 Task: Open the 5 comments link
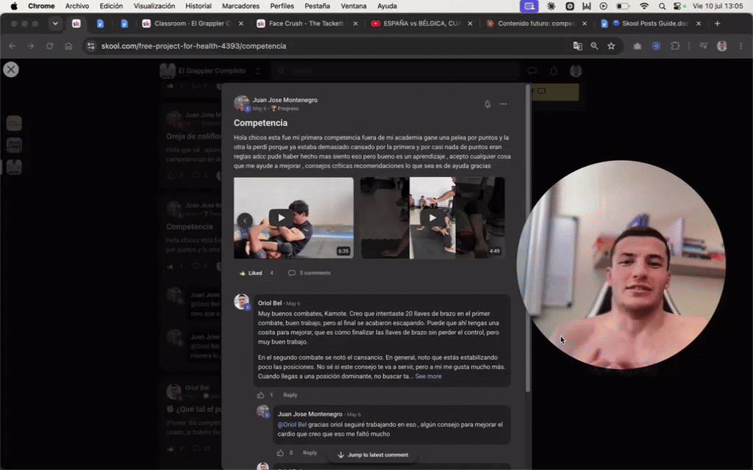(310, 273)
